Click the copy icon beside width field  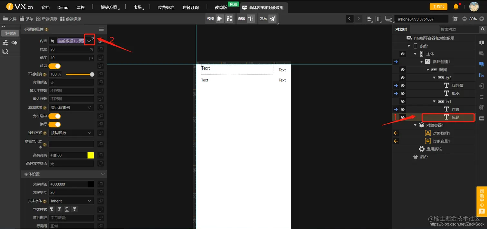point(100,49)
